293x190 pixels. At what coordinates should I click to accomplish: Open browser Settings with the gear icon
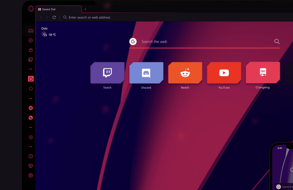[30, 175]
